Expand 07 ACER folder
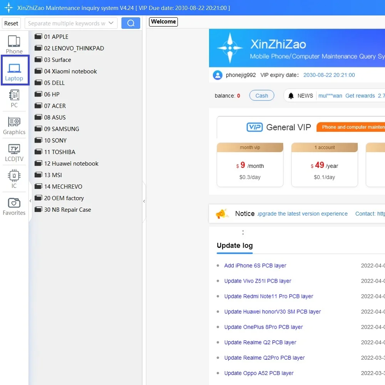This screenshot has height=385, width=385. (x=50, y=106)
